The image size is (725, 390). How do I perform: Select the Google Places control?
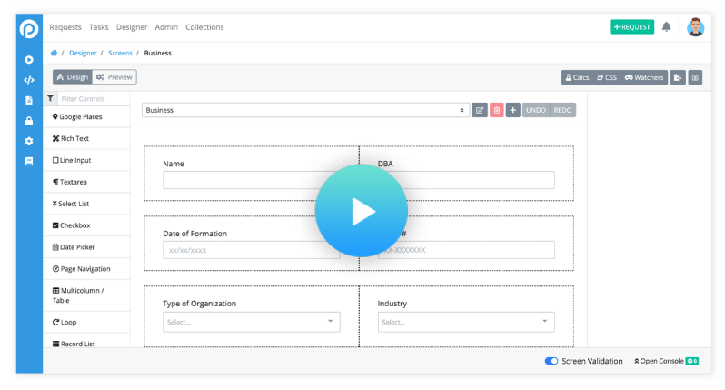86,116
